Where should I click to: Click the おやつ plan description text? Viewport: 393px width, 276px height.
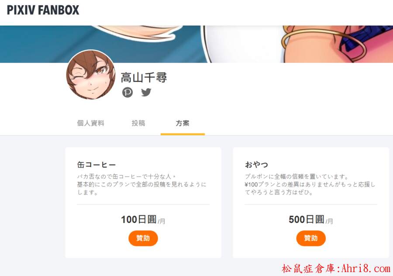pyautogui.click(x=310, y=184)
